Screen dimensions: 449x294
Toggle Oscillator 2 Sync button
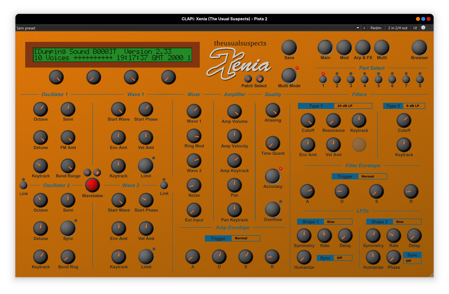(x=68, y=228)
